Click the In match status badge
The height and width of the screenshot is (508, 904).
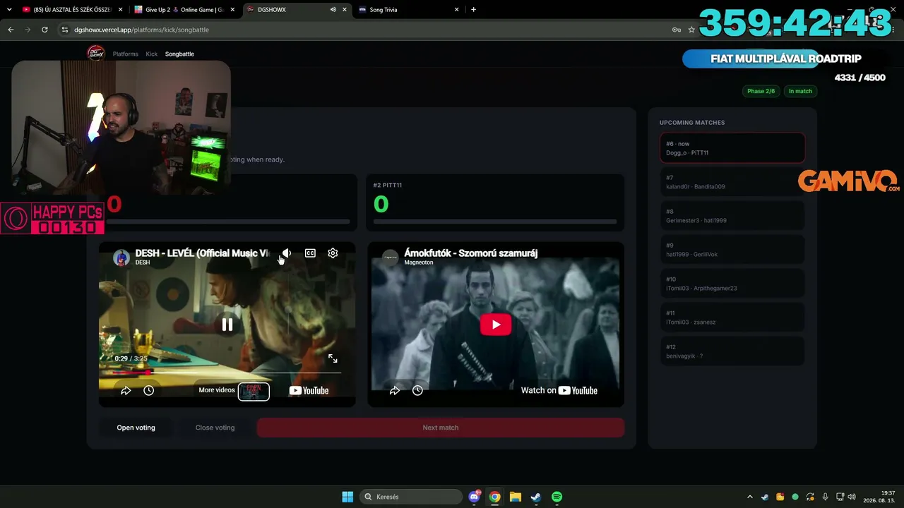tap(800, 91)
